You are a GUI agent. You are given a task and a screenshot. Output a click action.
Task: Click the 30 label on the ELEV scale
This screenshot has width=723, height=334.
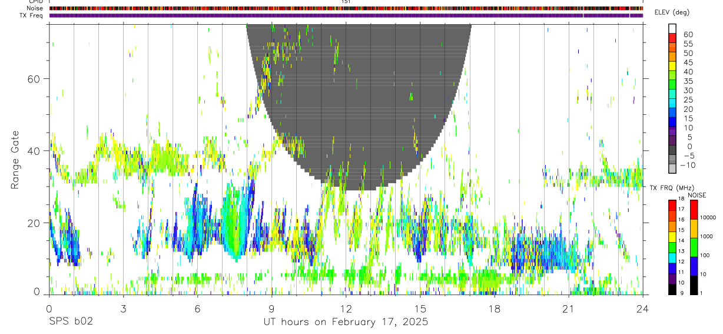click(x=688, y=90)
